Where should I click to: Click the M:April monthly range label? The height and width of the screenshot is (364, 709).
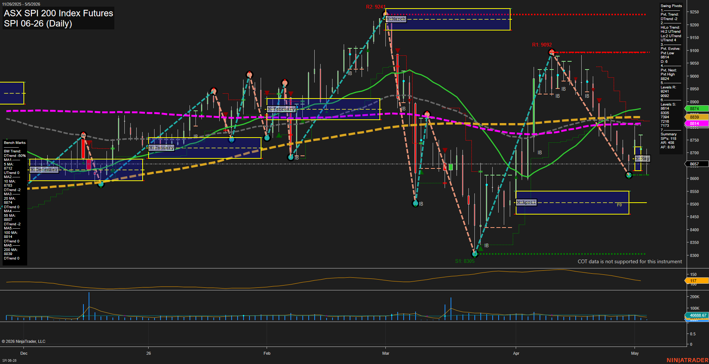526,202
